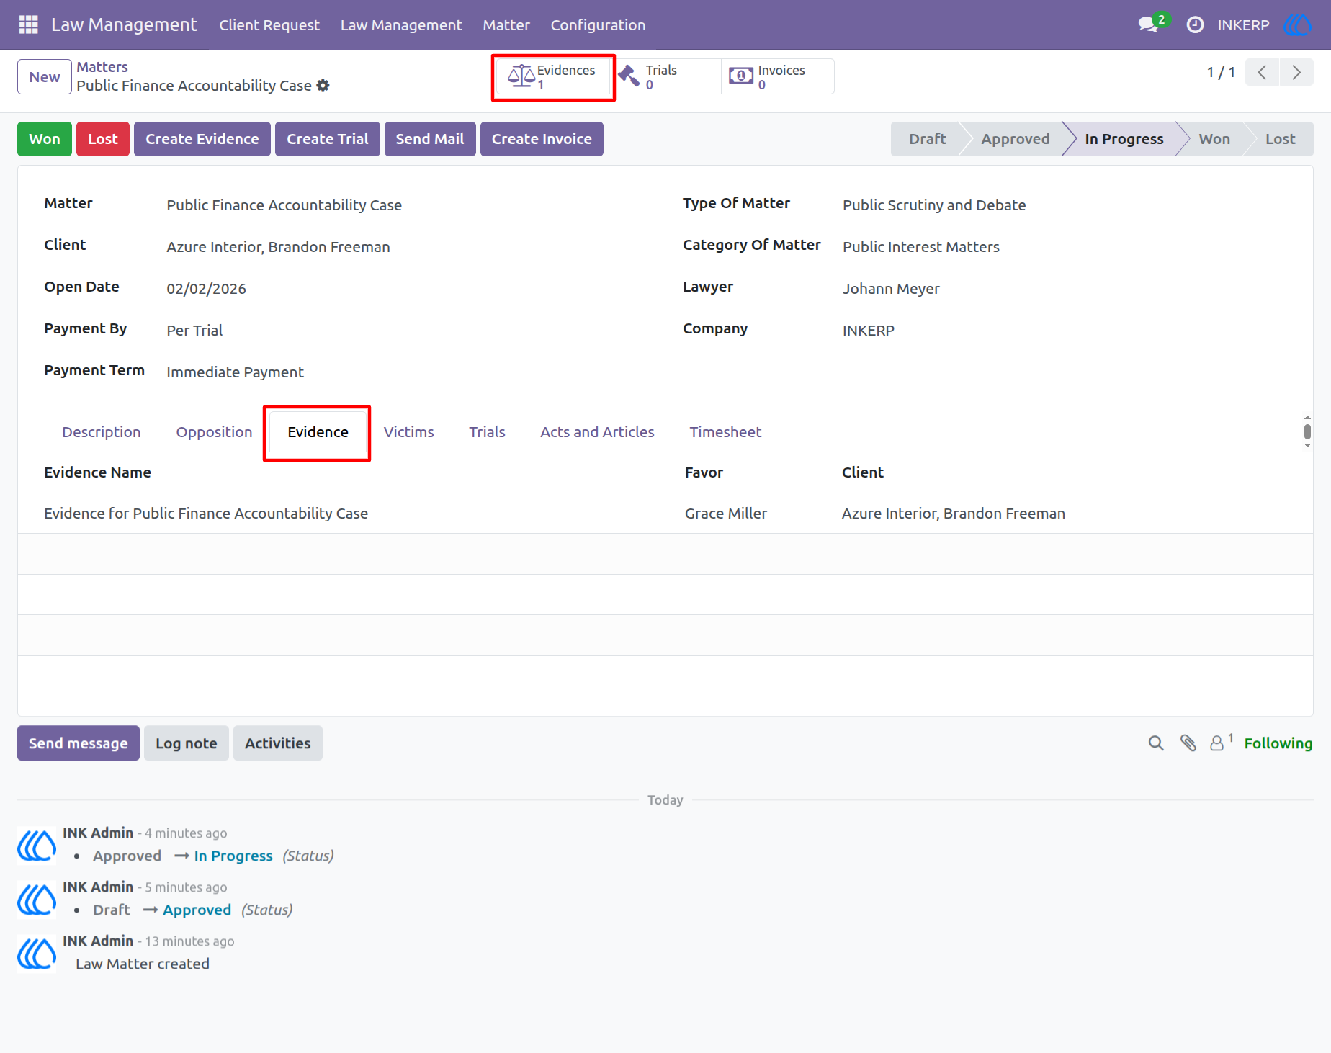Open the Matter menu
Viewport: 1331px width, 1053px height.
click(506, 24)
